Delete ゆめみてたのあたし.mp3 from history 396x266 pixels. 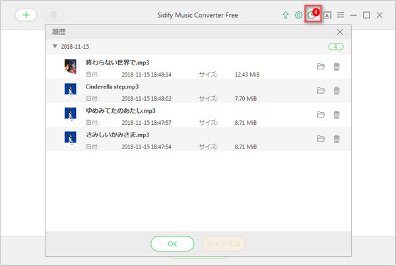click(x=337, y=114)
